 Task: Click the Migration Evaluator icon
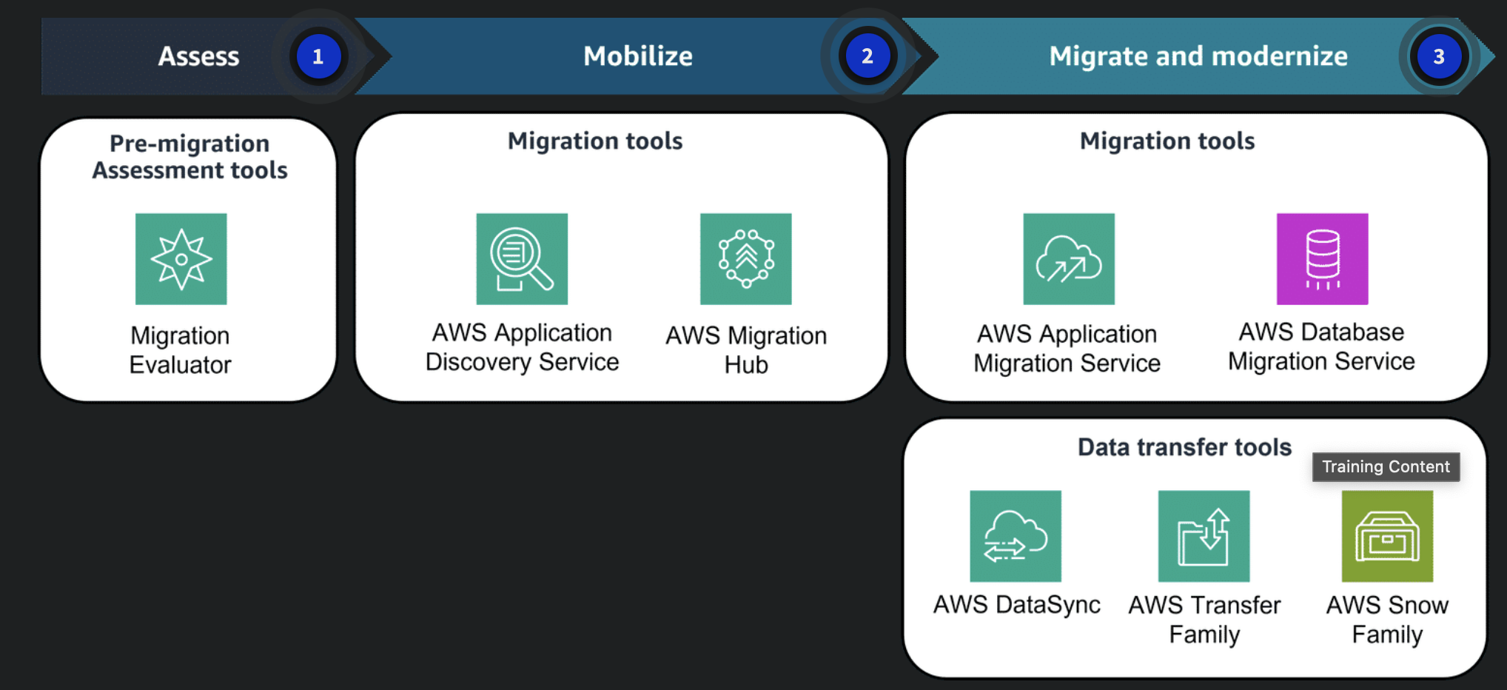pos(181,259)
